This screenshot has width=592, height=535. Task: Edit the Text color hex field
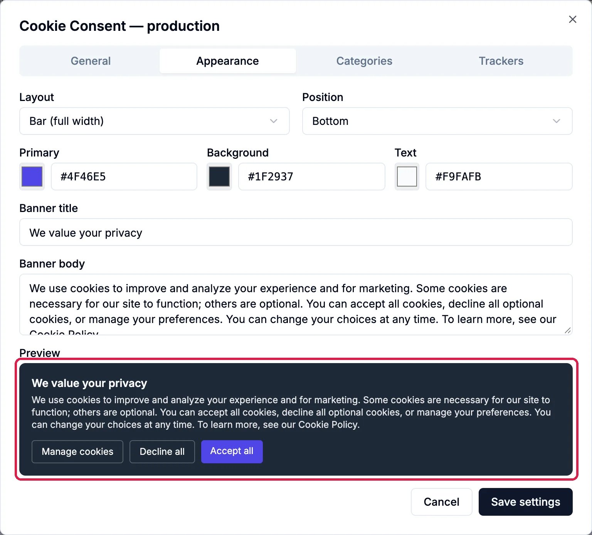[x=499, y=177]
